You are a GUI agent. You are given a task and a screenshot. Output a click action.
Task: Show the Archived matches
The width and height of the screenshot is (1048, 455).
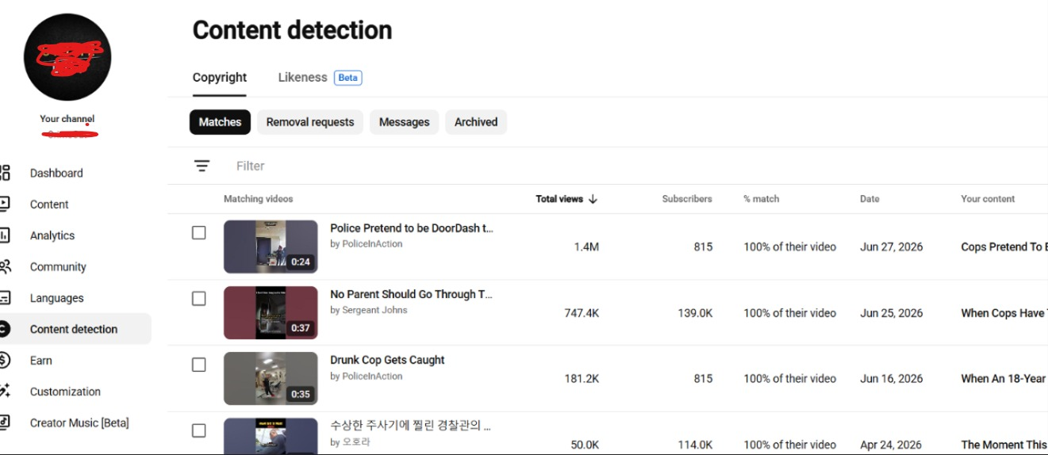click(x=476, y=122)
